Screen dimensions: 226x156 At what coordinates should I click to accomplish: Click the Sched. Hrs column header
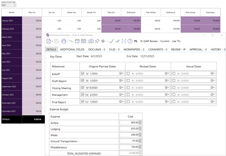coord(72,12)
